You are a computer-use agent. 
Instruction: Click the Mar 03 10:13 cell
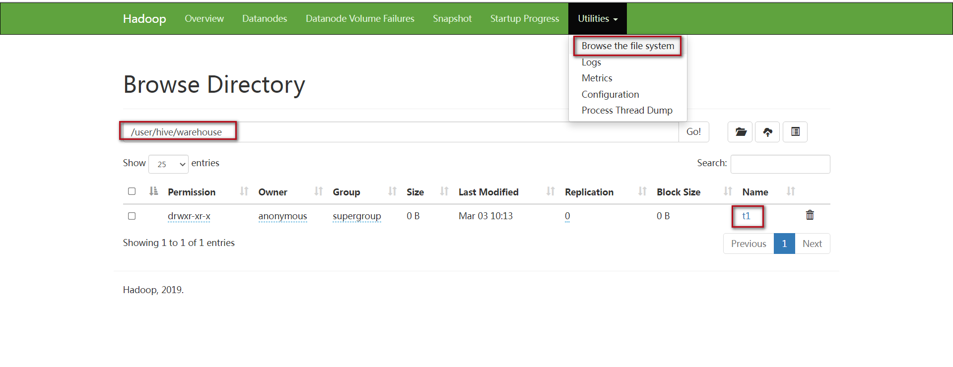pyautogui.click(x=485, y=216)
